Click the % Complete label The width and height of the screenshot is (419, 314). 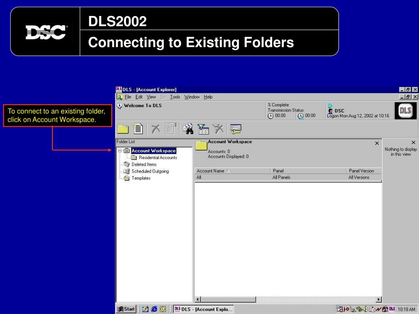278,105
